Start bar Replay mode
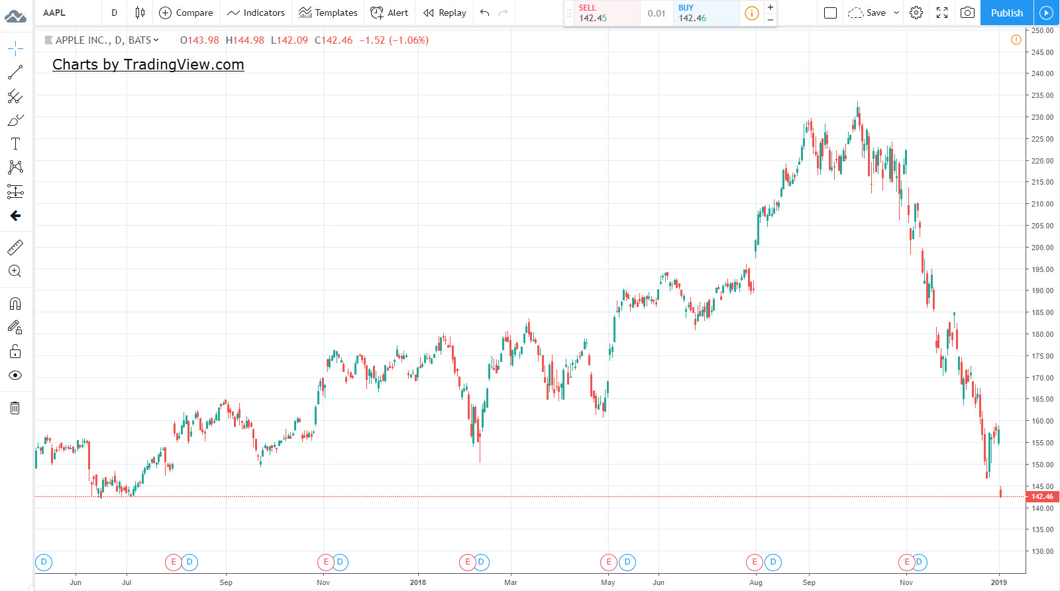 [x=445, y=13]
